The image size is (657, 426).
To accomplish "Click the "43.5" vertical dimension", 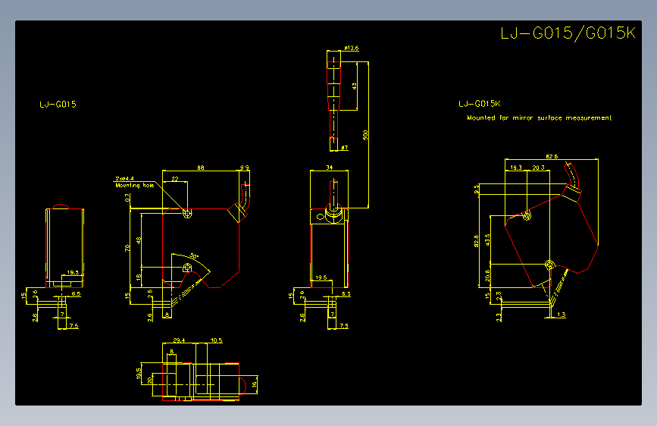I will (x=487, y=240).
